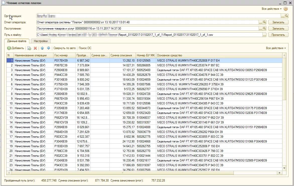Open Отчет оператора with magnifier icon
Viewport: 294px width, 186px height.
264,22
